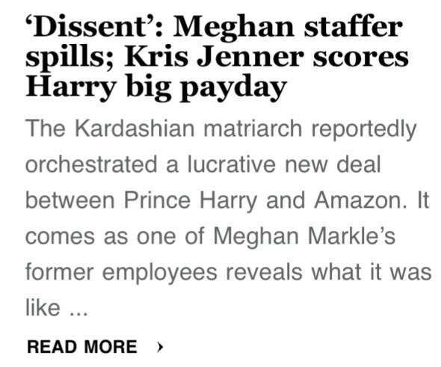The image size is (441, 367).
Task: Click the 'between Prince Harry and Amazon' line
Action: pyautogui.click(x=216, y=200)
